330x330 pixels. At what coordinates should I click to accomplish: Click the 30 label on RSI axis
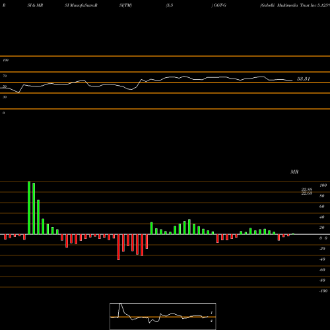pyautogui.click(x=5, y=97)
